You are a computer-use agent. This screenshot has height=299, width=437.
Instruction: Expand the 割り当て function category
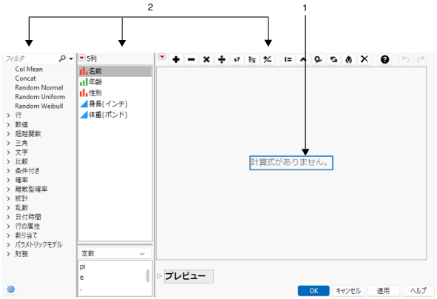point(8,235)
